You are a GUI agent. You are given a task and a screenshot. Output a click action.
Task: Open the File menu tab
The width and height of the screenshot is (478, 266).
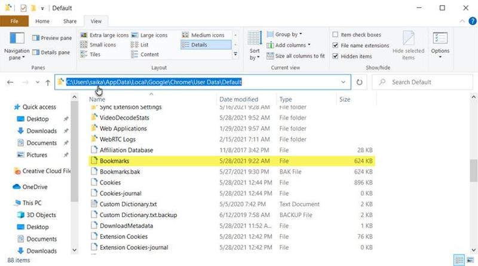[14, 21]
